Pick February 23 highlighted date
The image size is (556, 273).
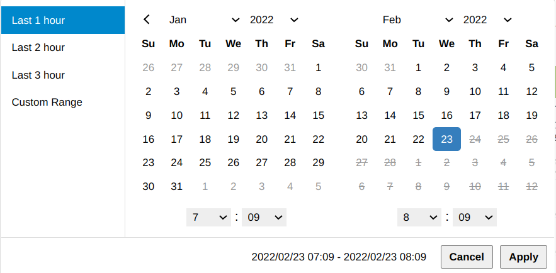[x=446, y=139]
